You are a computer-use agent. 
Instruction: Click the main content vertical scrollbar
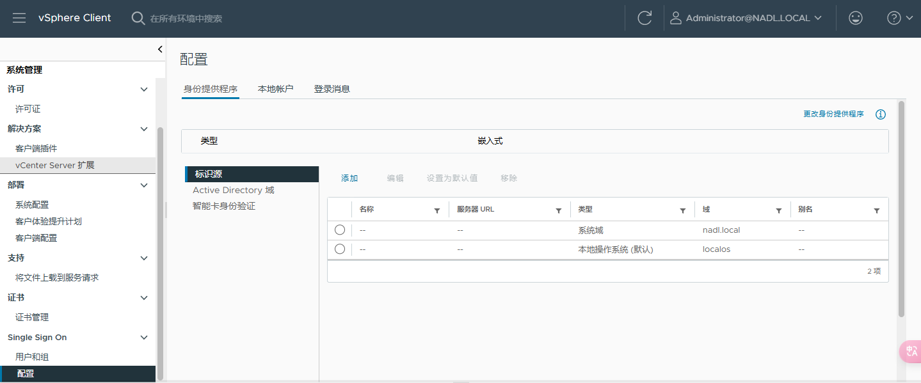click(902, 209)
